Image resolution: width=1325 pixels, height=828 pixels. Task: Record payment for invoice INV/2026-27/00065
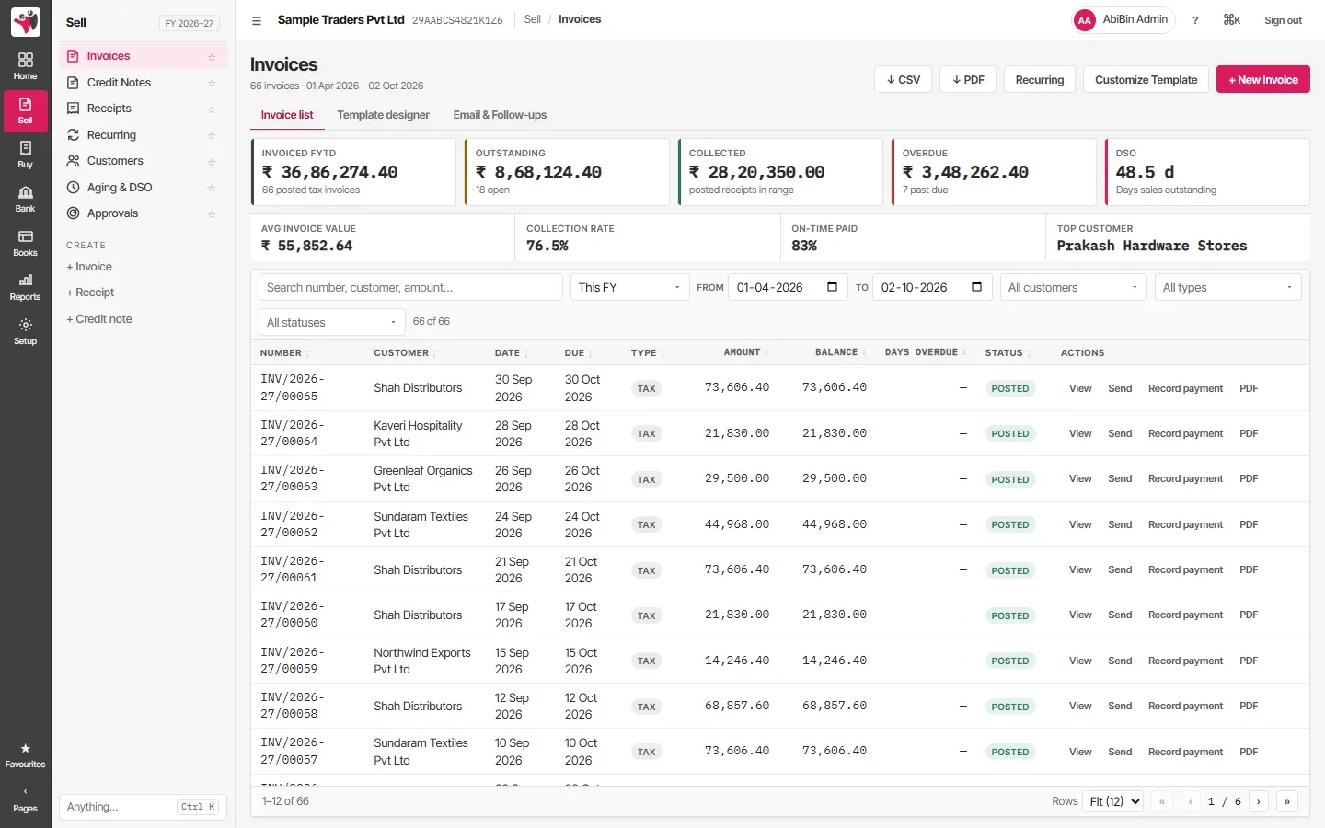point(1185,388)
